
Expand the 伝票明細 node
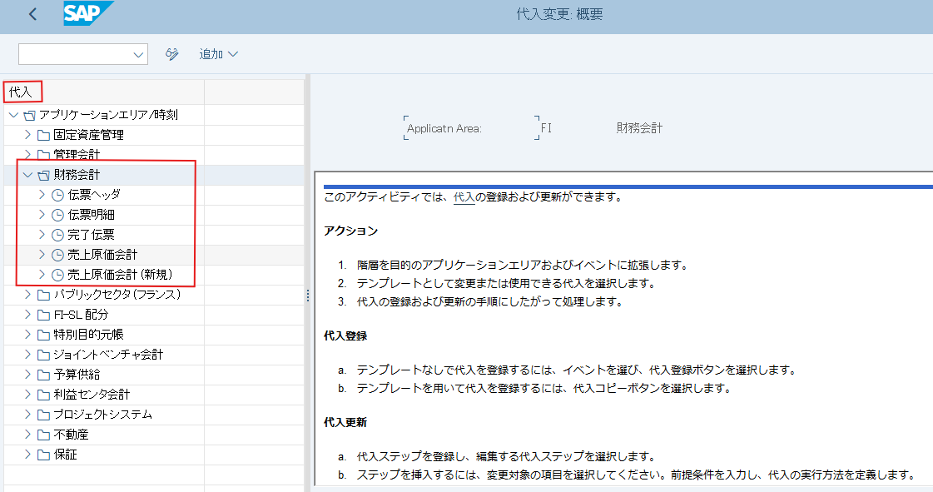click(x=42, y=215)
